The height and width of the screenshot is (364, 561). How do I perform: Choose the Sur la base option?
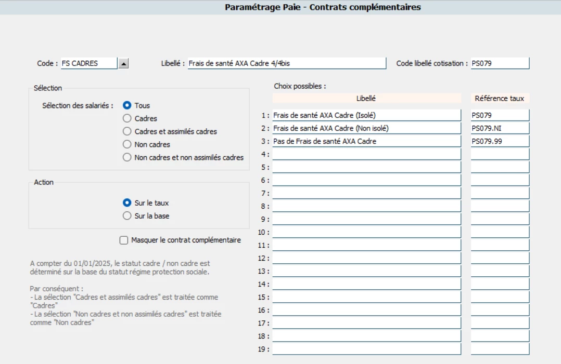pos(127,216)
